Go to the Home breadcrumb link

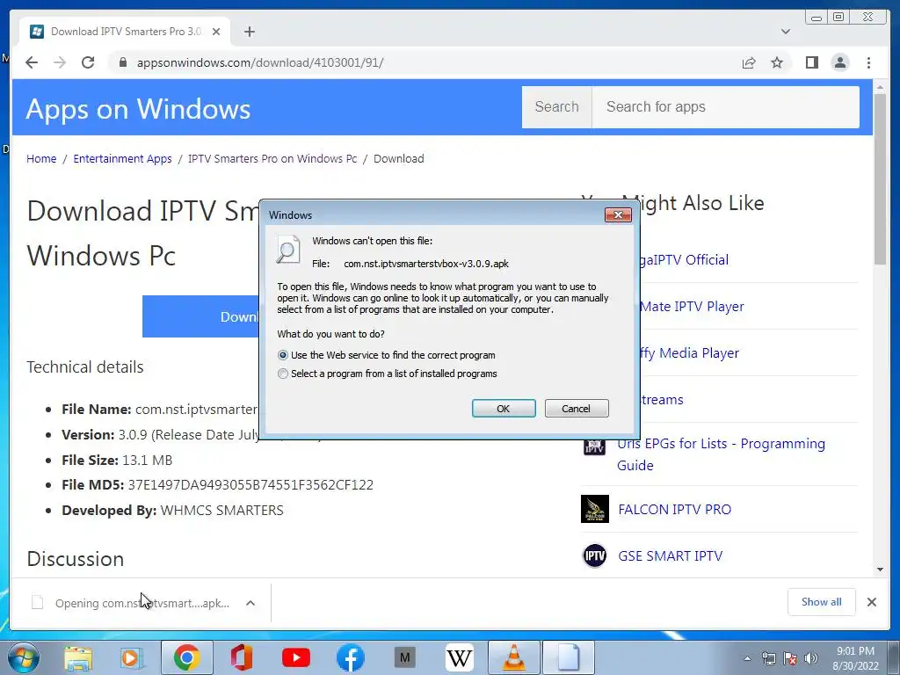[x=41, y=158]
